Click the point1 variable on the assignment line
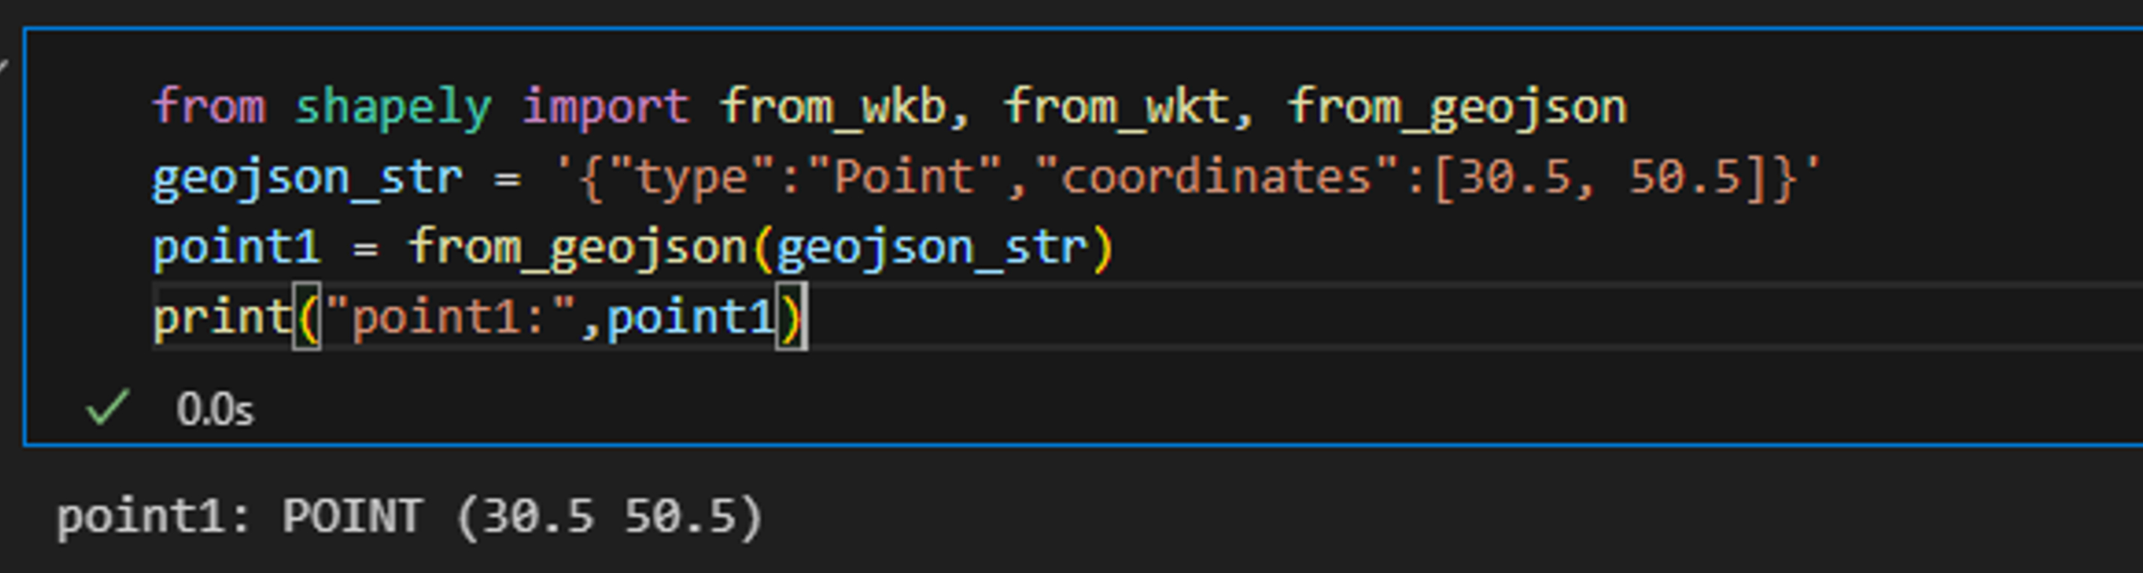Screen dimensions: 2143x573 236,247
